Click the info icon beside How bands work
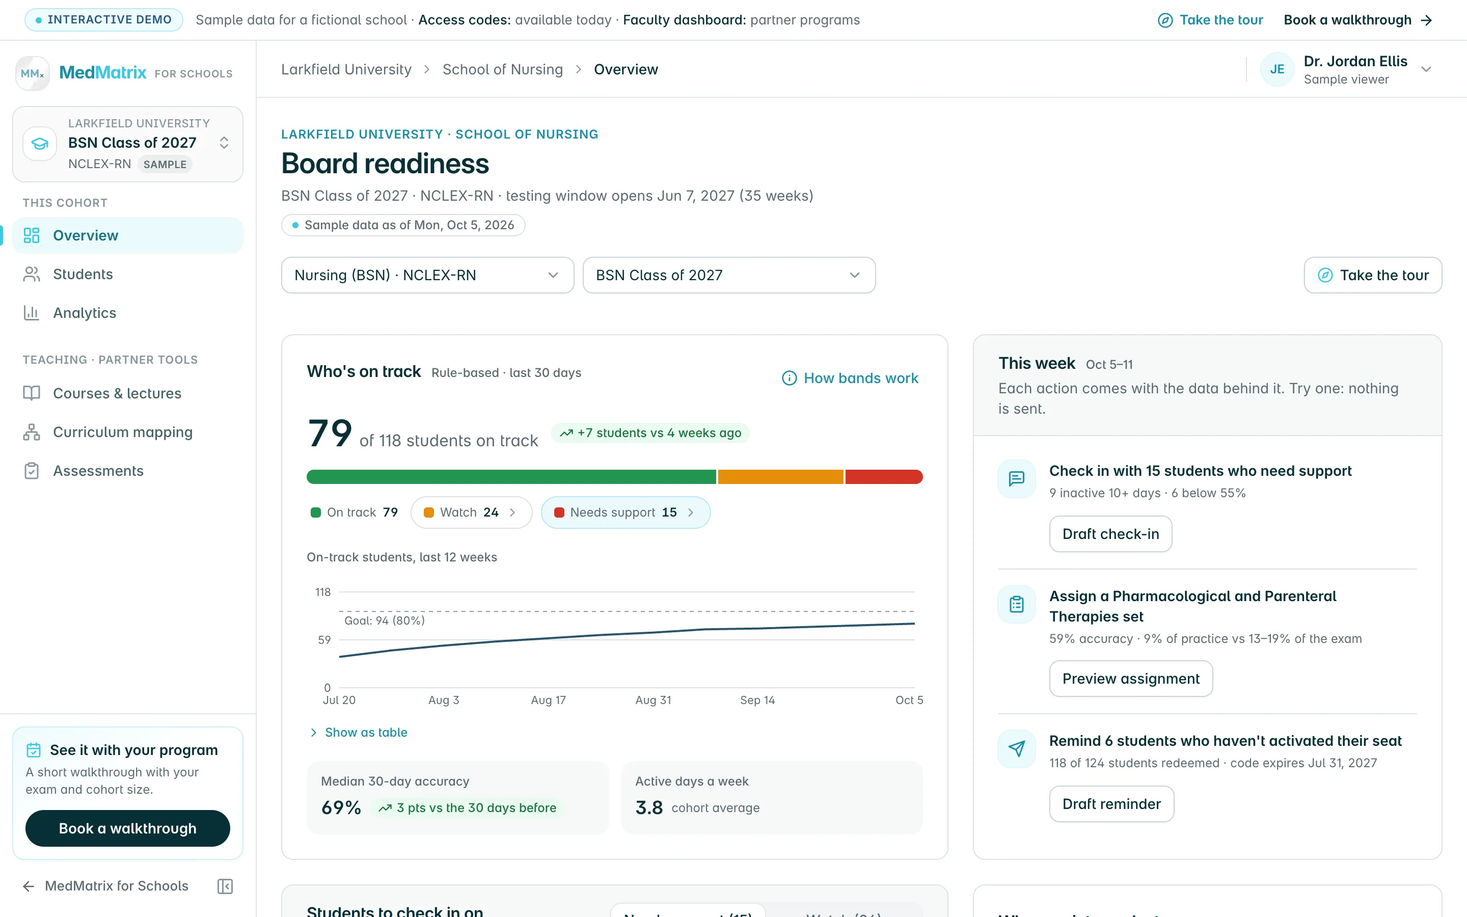The image size is (1467, 917). [789, 379]
